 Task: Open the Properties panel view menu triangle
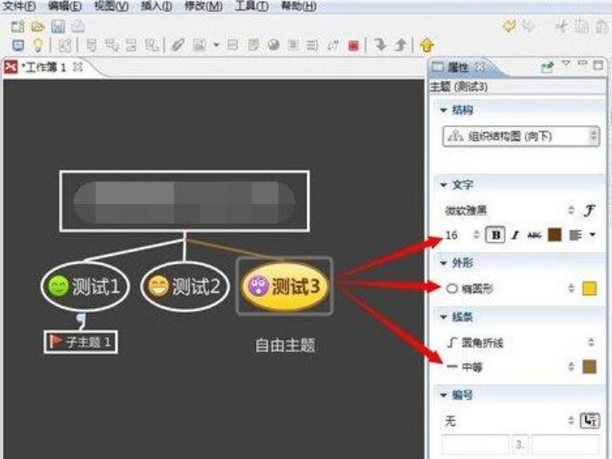566,64
